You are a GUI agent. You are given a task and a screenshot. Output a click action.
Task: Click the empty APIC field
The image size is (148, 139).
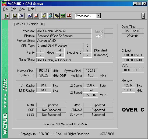tap(108, 36)
